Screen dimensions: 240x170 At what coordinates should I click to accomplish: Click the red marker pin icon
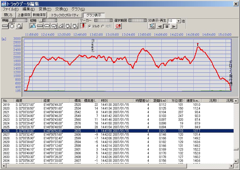pyautogui.click(x=83, y=26)
